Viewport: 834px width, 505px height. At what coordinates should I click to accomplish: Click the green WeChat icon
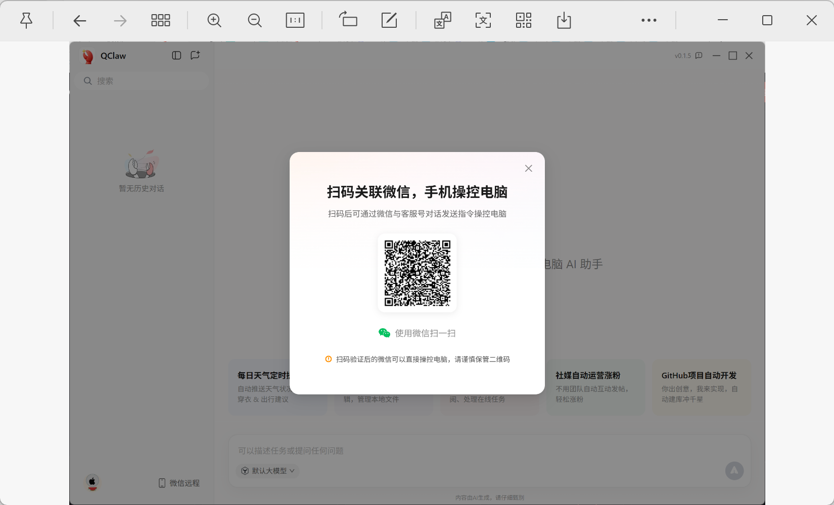385,333
